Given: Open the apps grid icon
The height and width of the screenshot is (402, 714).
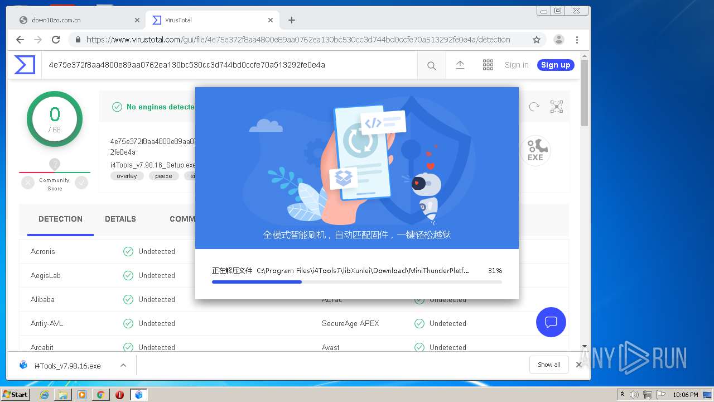Looking at the screenshot, I should point(488,65).
